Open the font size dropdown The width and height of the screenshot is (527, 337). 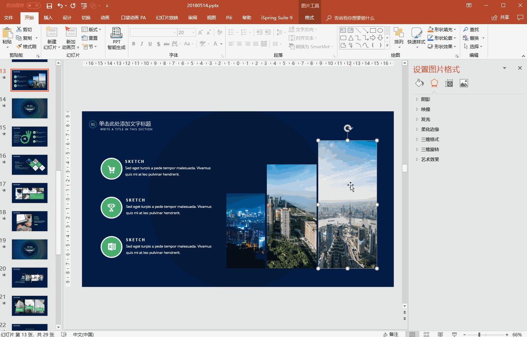click(x=193, y=33)
